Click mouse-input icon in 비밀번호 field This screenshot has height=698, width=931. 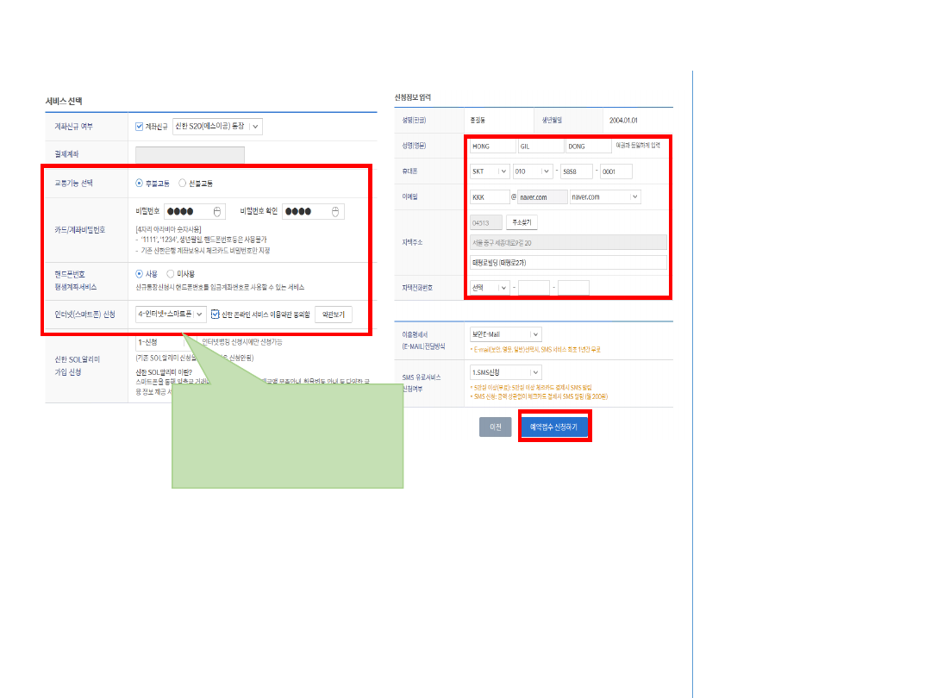point(217,212)
